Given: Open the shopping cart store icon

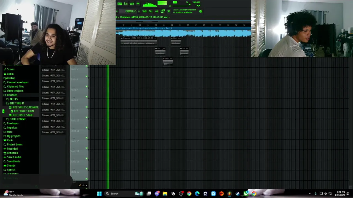Looking at the screenshot, I should pos(169,11).
